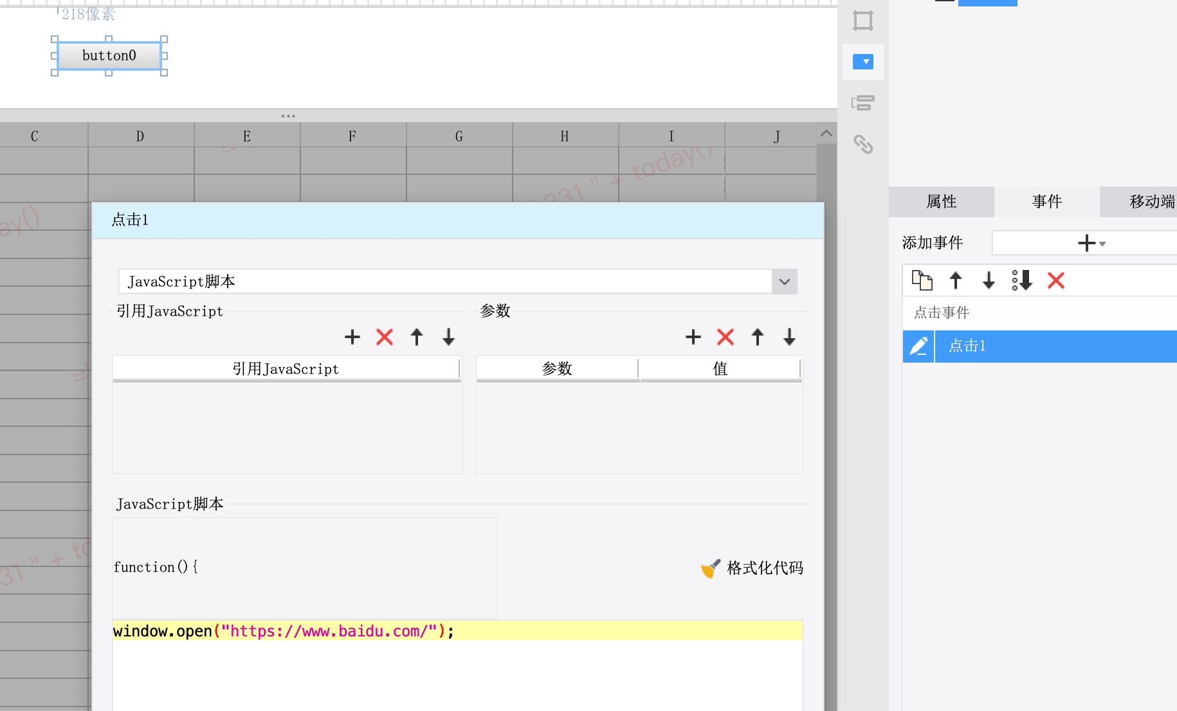
Task: Add a referenced JavaScript entry
Action: click(x=352, y=337)
